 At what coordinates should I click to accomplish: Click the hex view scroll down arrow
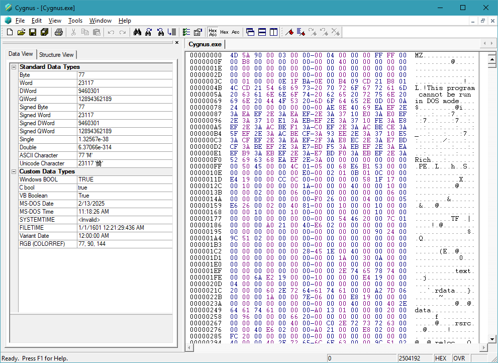click(492, 339)
